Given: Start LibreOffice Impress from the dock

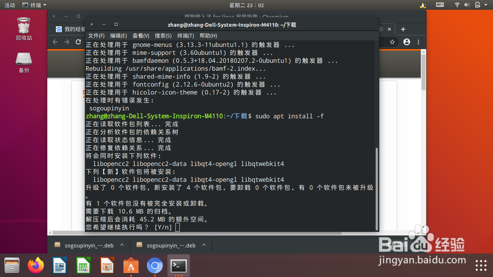Looking at the screenshot, I should coord(107,265).
